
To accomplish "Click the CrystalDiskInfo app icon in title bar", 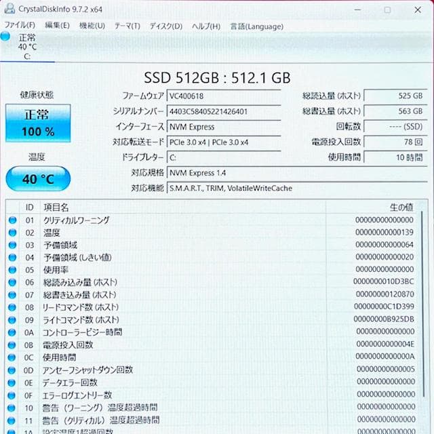I will [x=9, y=9].
